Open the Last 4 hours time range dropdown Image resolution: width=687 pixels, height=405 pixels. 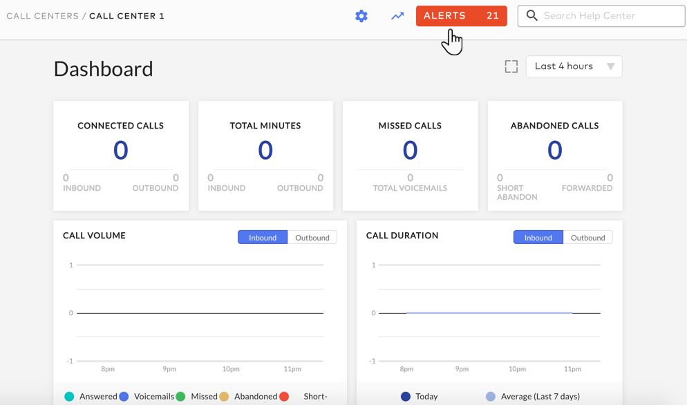pos(573,66)
